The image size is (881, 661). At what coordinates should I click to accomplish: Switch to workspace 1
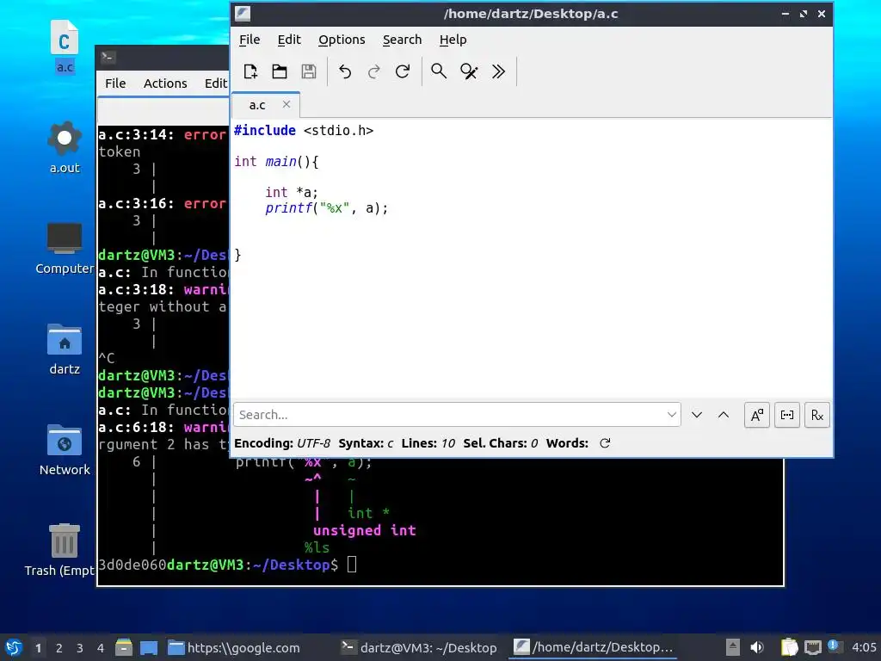[x=38, y=648]
